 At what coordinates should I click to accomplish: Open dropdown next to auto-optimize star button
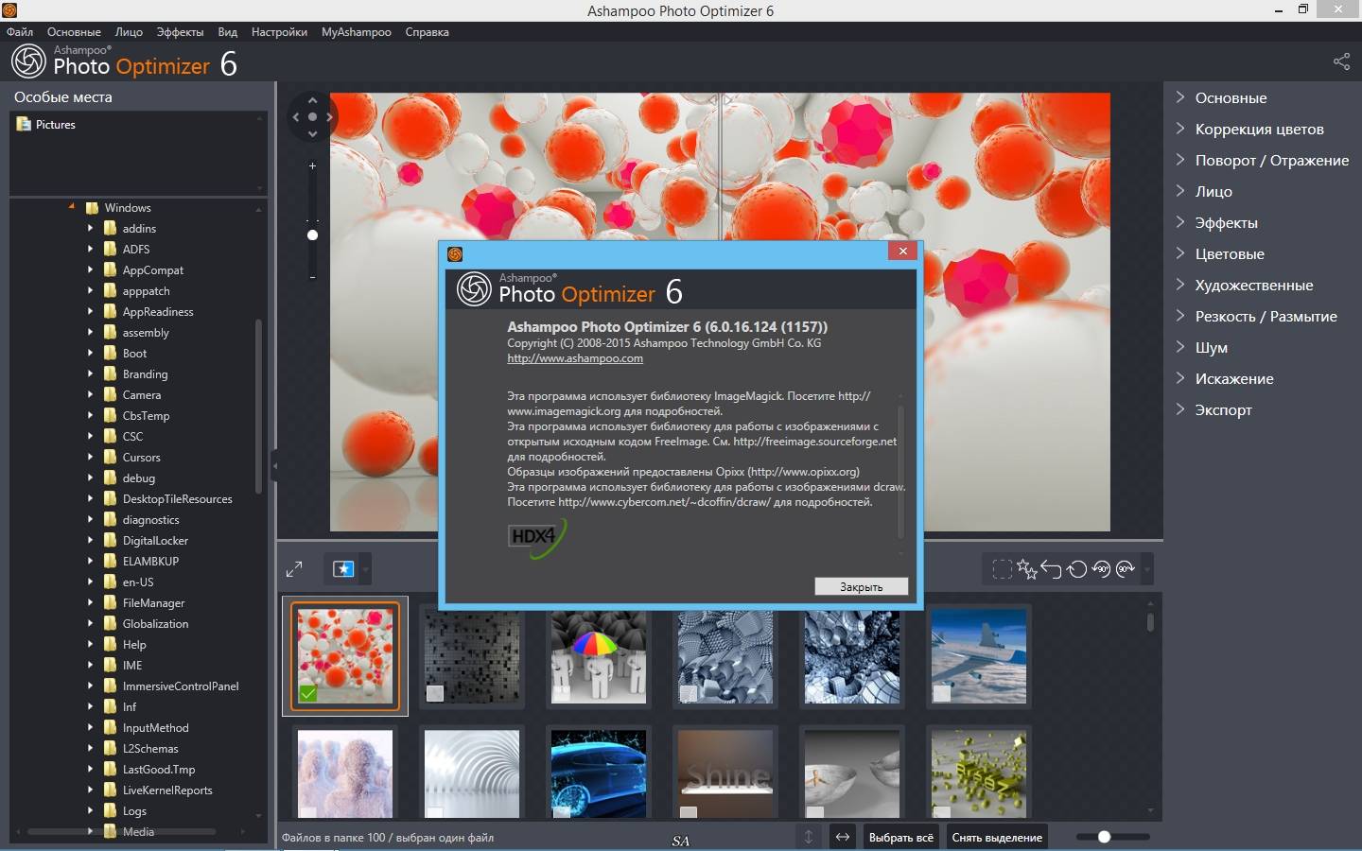pos(366,569)
